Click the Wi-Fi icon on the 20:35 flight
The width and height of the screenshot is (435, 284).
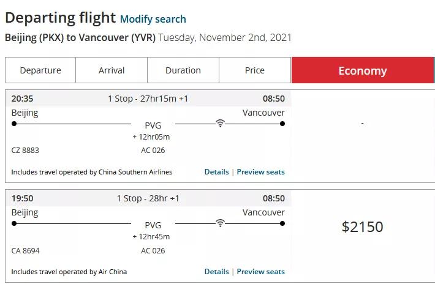220,124
